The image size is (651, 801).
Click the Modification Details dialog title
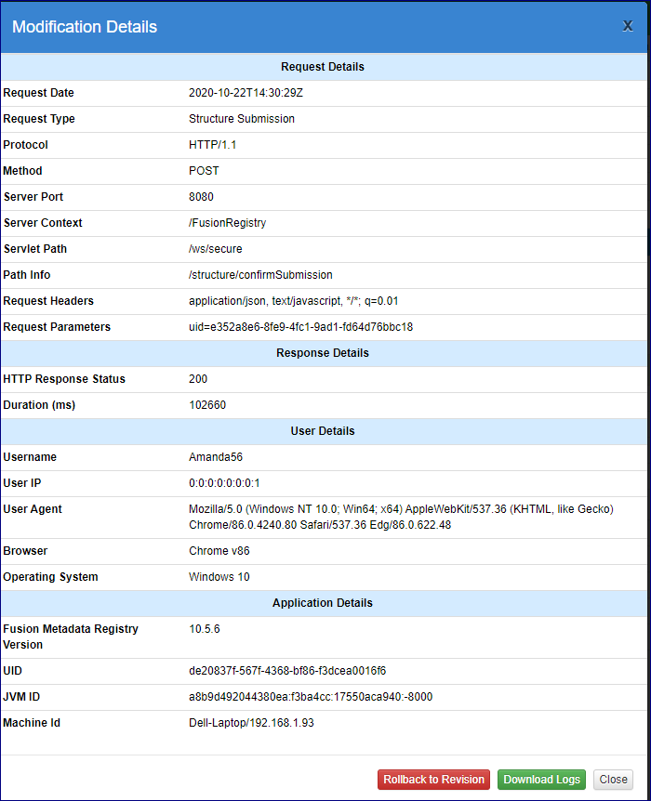point(85,27)
